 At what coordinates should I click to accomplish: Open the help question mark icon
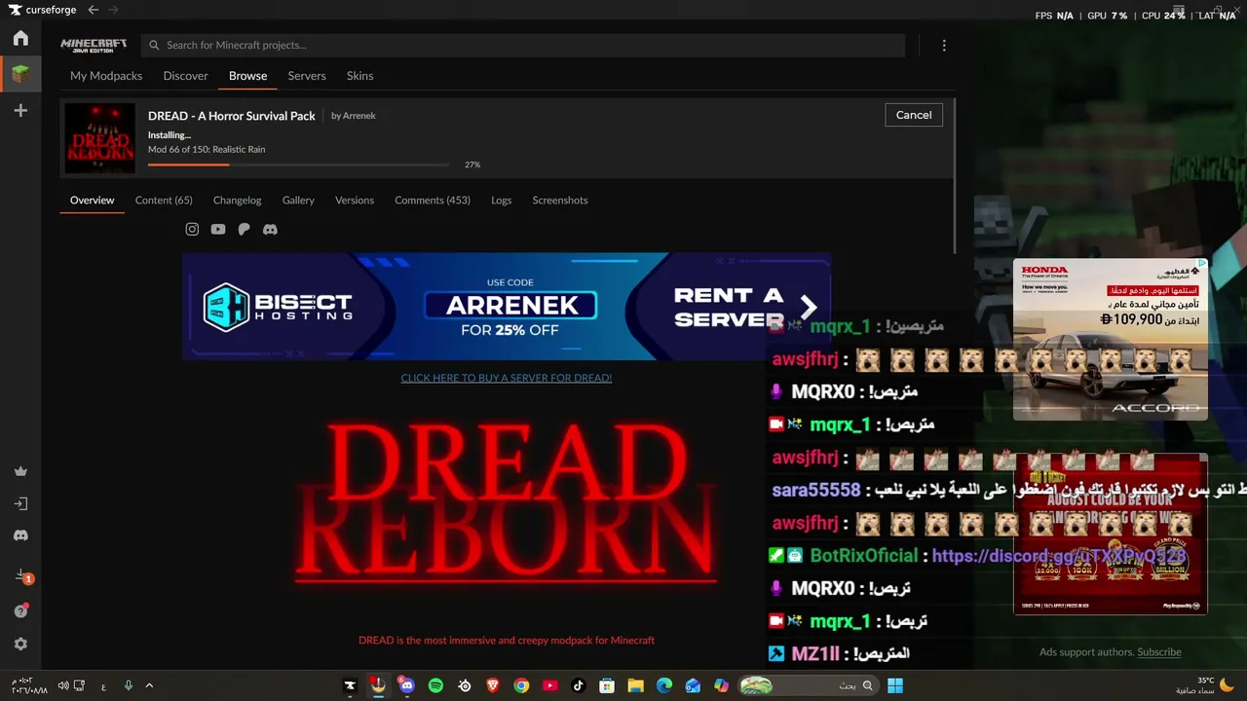point(20,610)
